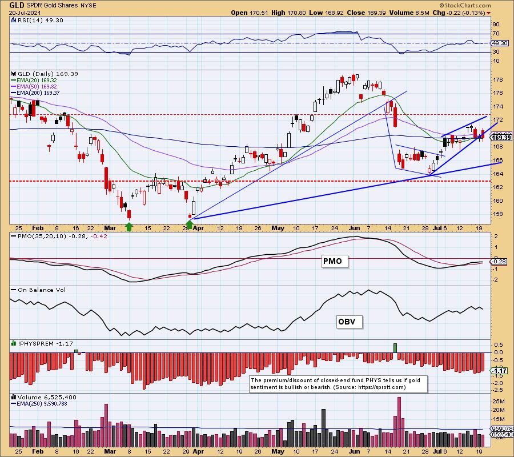Click the 20-Jul-2021 date label
This screenshot has width=514, height=457.
(25, 13)
